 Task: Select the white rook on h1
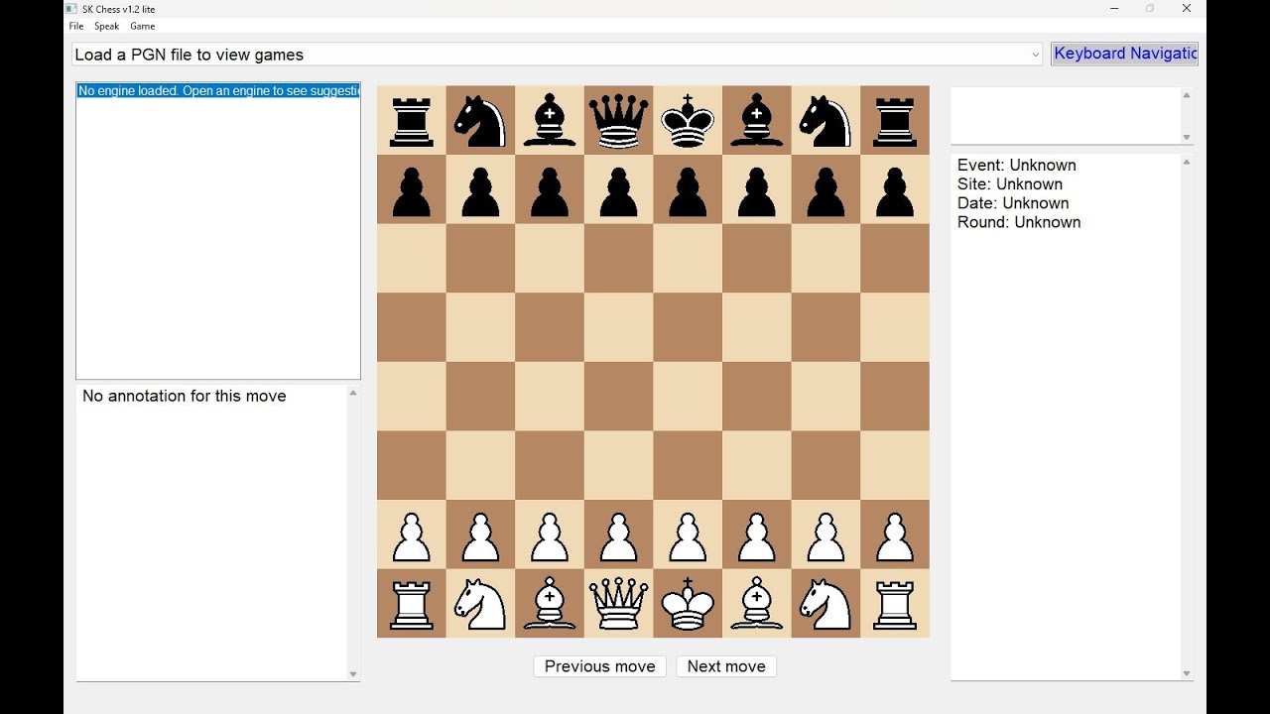click(x=895, y=603)
